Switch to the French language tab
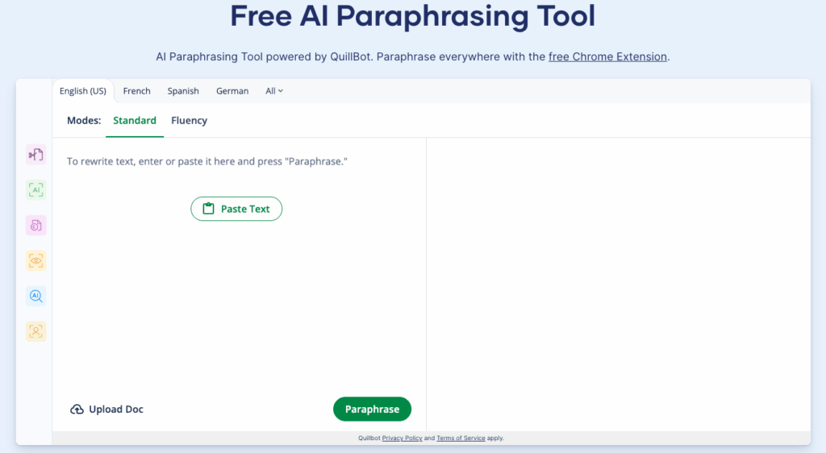Screen dimensions: 826x453 click(136, 91)
